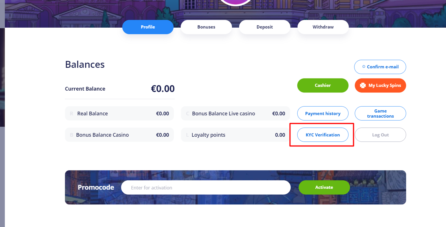Open My Lucky Spins label
This screenshot has width=446, height=227.
point(384,86)
